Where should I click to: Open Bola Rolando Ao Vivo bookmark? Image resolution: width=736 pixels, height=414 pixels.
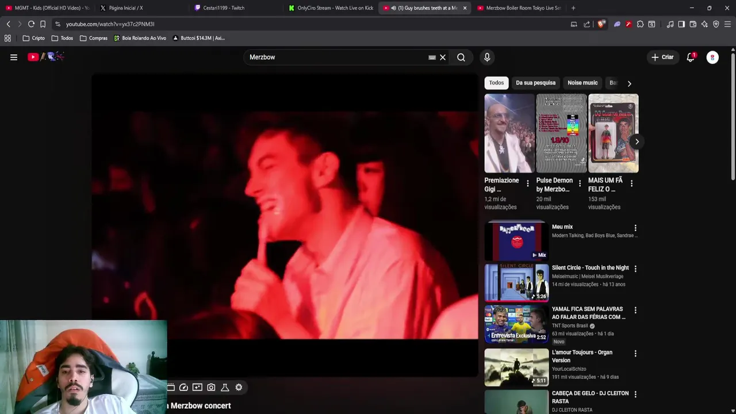click(140, 38)
